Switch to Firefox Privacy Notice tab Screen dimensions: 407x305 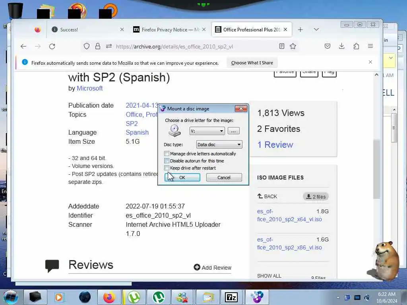pyautogui.click(x=169, y=29)
